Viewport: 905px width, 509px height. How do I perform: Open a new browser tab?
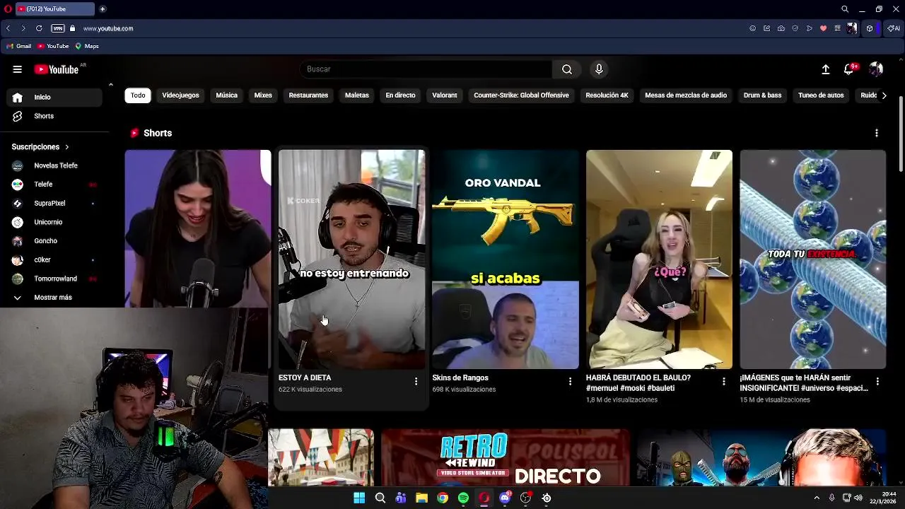(x=103, y=9)
